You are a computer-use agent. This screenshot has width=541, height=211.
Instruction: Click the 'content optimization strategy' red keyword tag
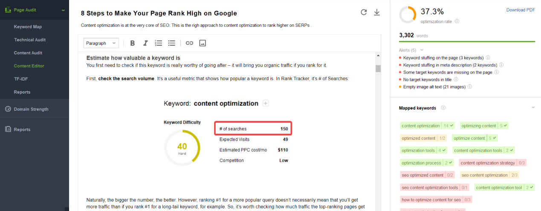(488, 163)
